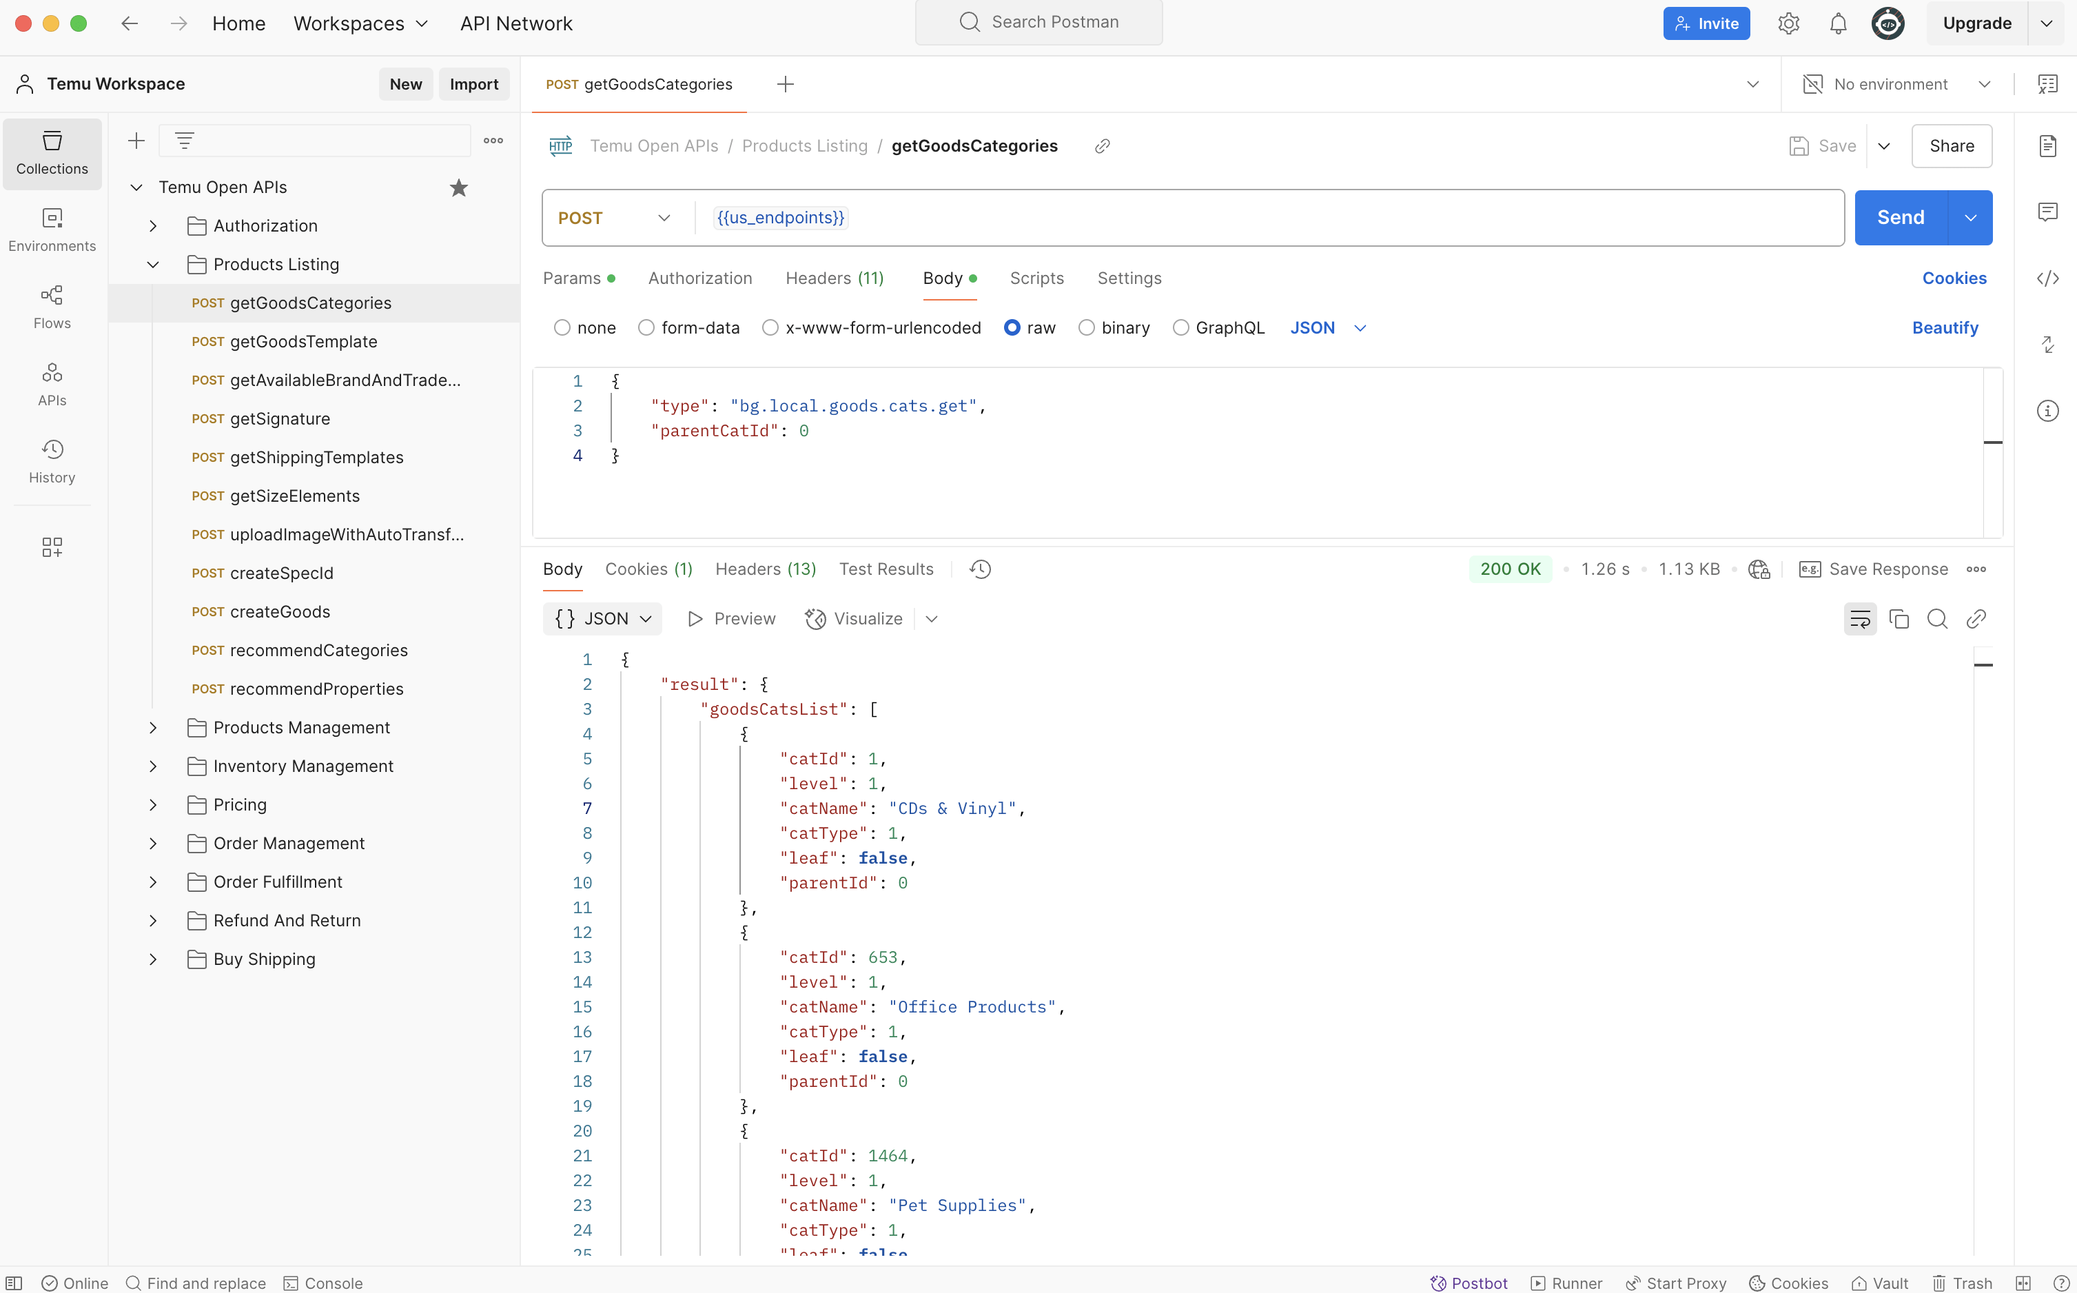The image size is (2077, 1293).
Task: Open the POST method dropdown
Action: point(615,218)
